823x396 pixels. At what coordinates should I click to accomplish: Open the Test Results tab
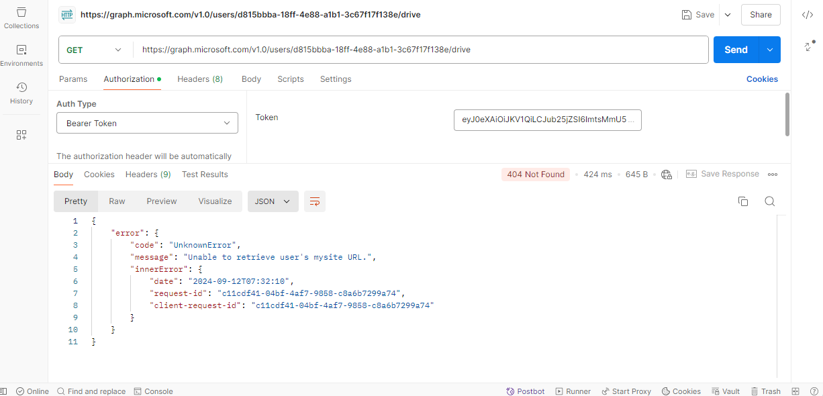pos(205,175)
